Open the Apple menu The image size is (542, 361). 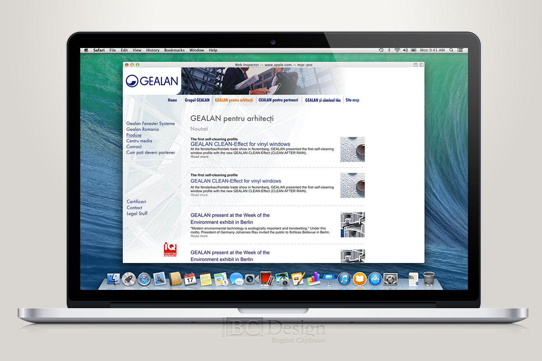tap(86, 50)
